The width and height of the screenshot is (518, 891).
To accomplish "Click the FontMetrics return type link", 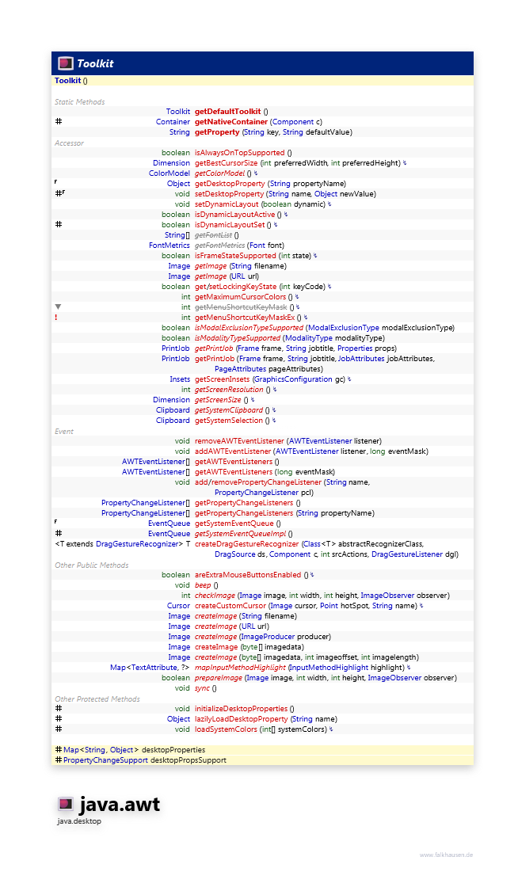I will [169, 246].
